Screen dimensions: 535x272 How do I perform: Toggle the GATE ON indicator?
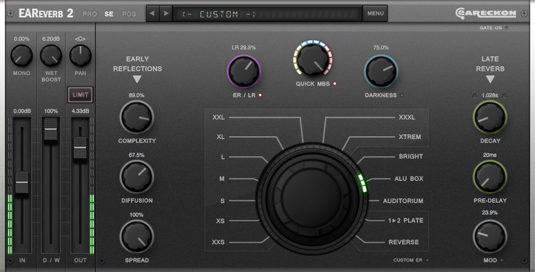point(506,28)
